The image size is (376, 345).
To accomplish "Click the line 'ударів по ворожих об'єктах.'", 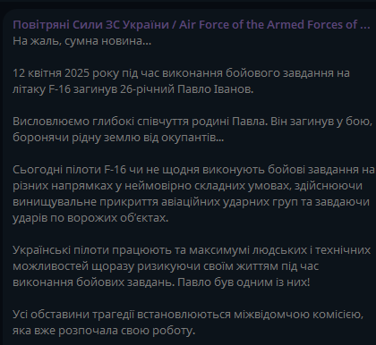I will click(x=90, y=218).
